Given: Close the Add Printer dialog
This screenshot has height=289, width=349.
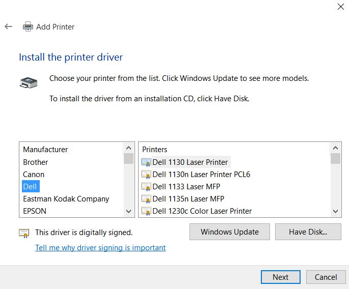Looking at the screenshot, I should point(341,7).
